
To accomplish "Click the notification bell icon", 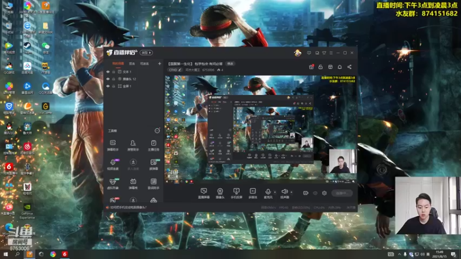I will 339,67.
